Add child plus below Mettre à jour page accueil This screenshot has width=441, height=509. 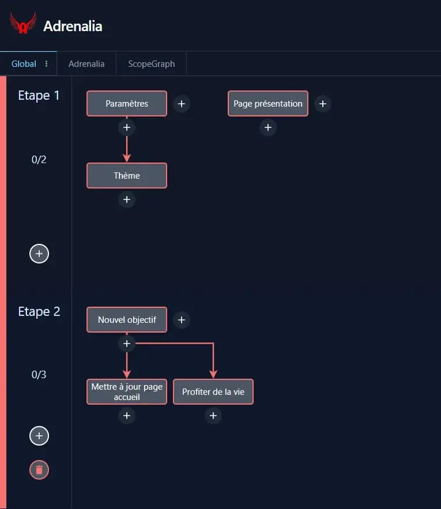pos(127,416)
